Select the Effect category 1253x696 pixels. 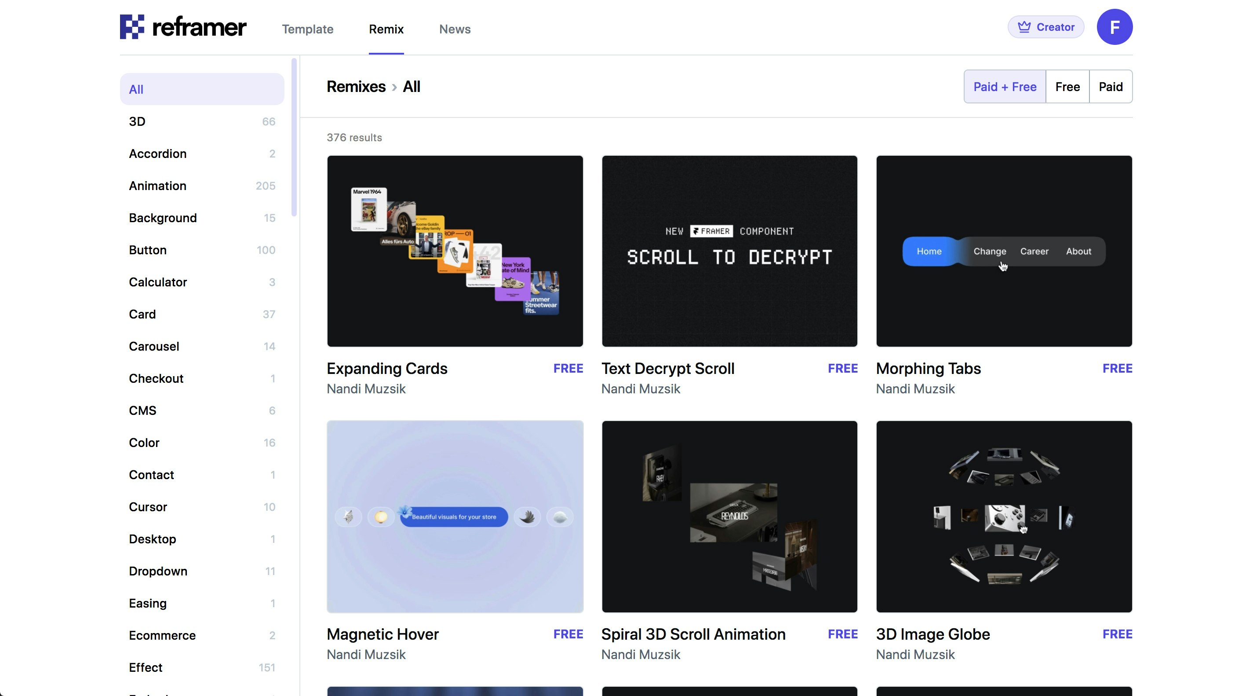point(146,667)
